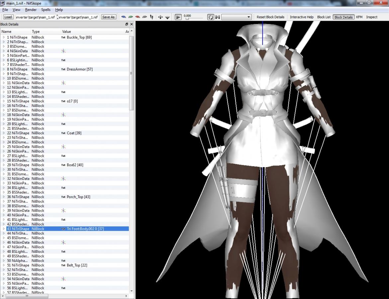
Task: Click the walk view footprints icon
Action: click(151, 17)
